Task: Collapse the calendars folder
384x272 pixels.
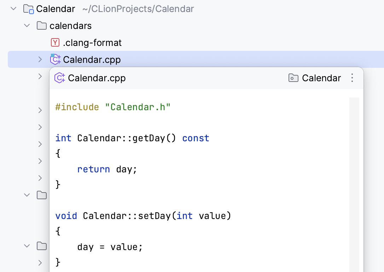Action: coord(27,26)
